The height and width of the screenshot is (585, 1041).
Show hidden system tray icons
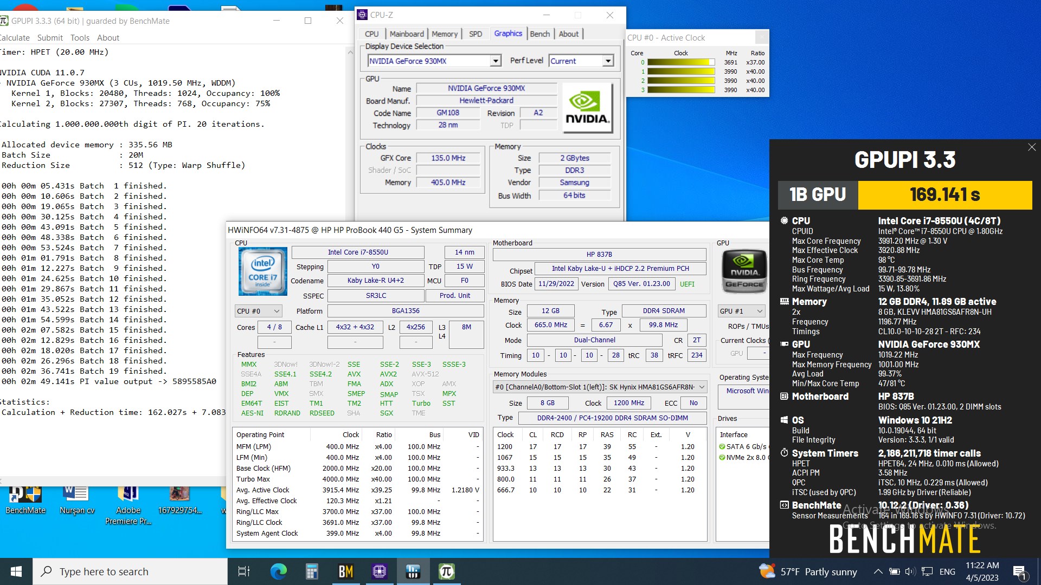[878, 571]
